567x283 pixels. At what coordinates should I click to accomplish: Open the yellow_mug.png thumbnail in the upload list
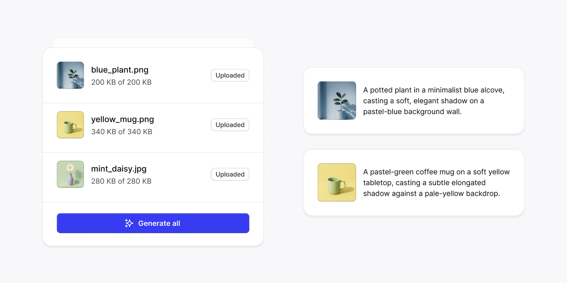[71, 125]
